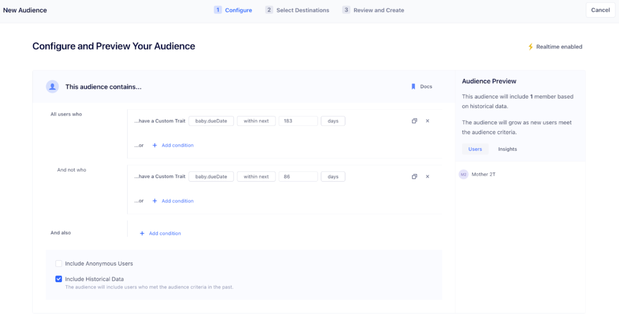Duplicate the 183 days condition
The image size is (619, 324).
coord(414,121)
